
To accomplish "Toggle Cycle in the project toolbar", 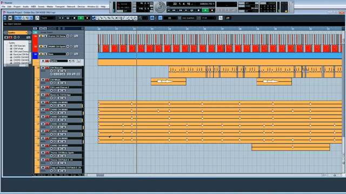I will [x=68, y=18].
